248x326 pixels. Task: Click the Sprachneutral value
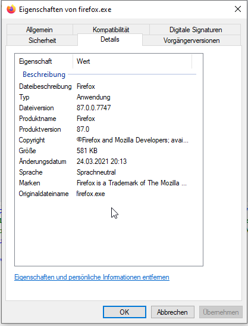click(96, 172)
